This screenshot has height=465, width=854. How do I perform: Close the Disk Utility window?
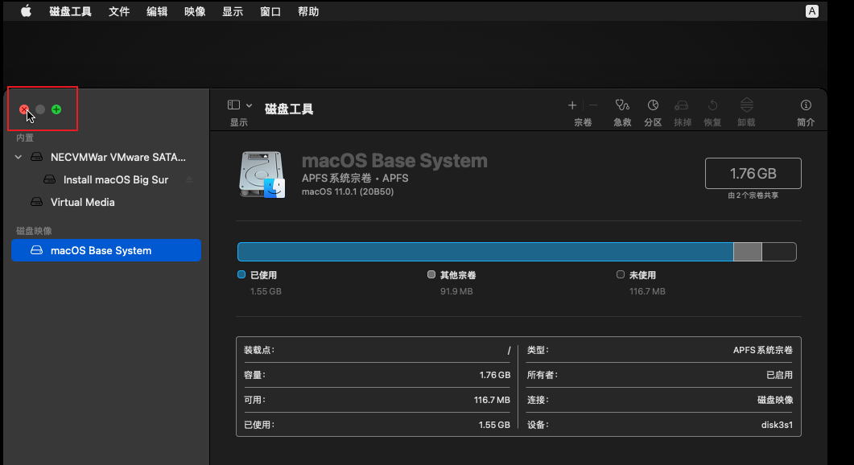click(24, 109)
